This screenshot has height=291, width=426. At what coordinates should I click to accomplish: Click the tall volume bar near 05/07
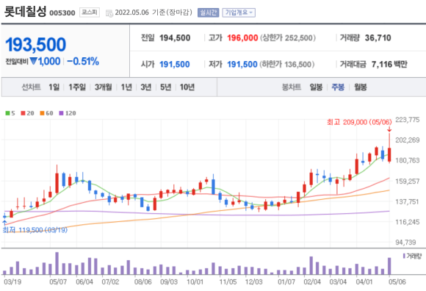tap(57, 263)
